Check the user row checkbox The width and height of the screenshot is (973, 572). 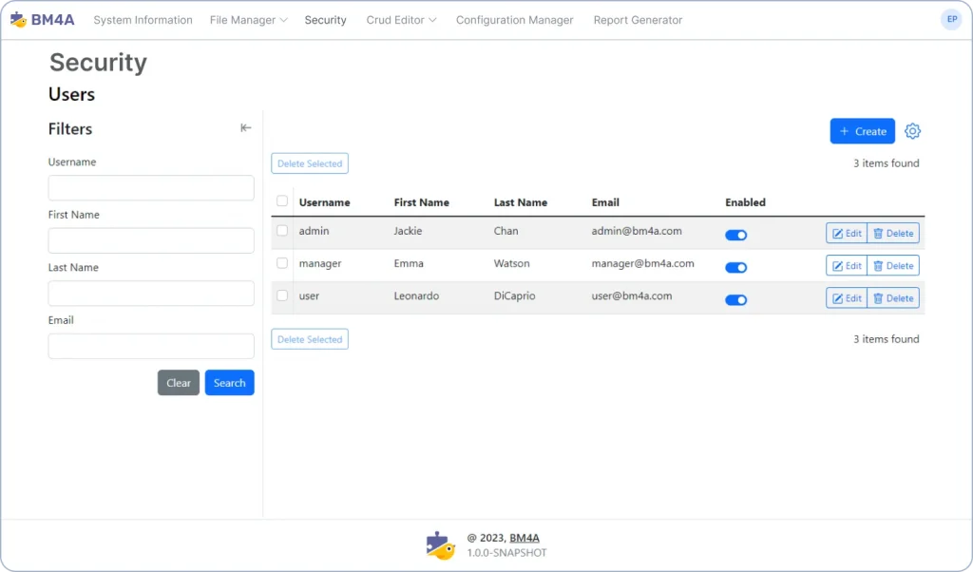282,296
